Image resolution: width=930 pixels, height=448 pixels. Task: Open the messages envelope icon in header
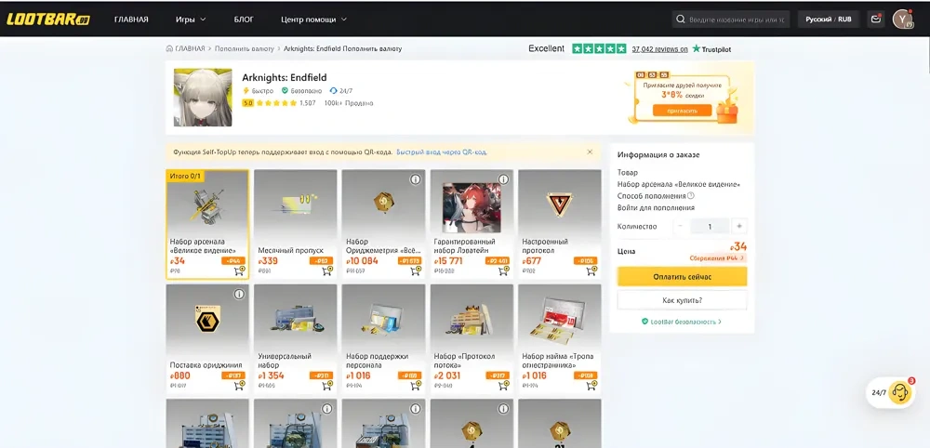pyautogui.click(x=875, y=19)
